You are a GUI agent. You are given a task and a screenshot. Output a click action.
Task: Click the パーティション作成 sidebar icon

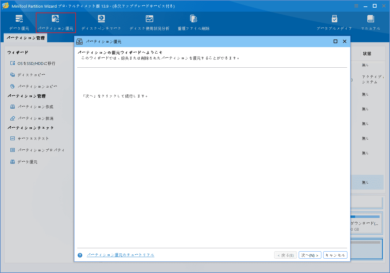(x=13, y=107)
